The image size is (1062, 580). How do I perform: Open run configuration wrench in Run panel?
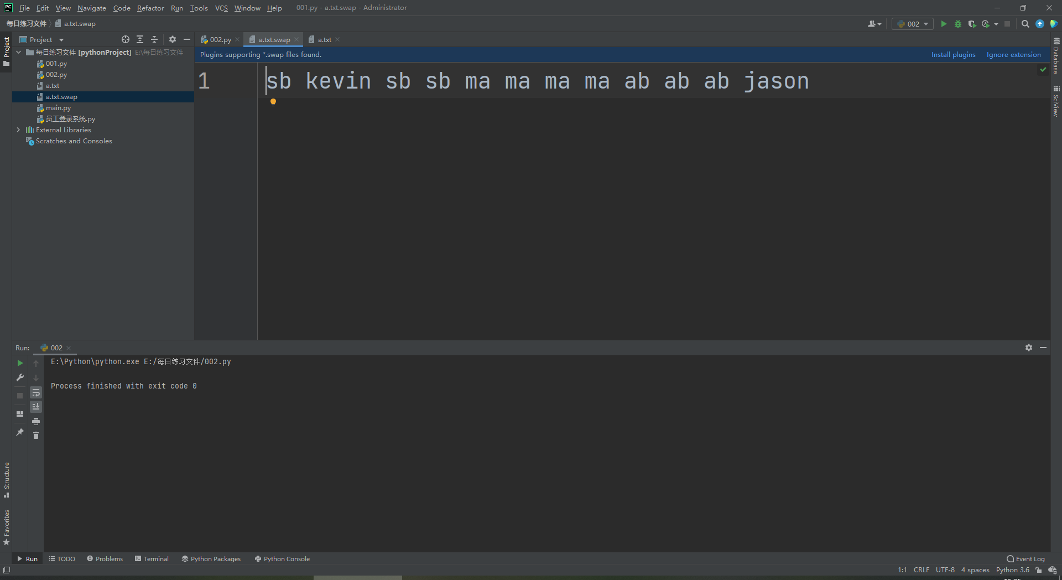[20, 377]
